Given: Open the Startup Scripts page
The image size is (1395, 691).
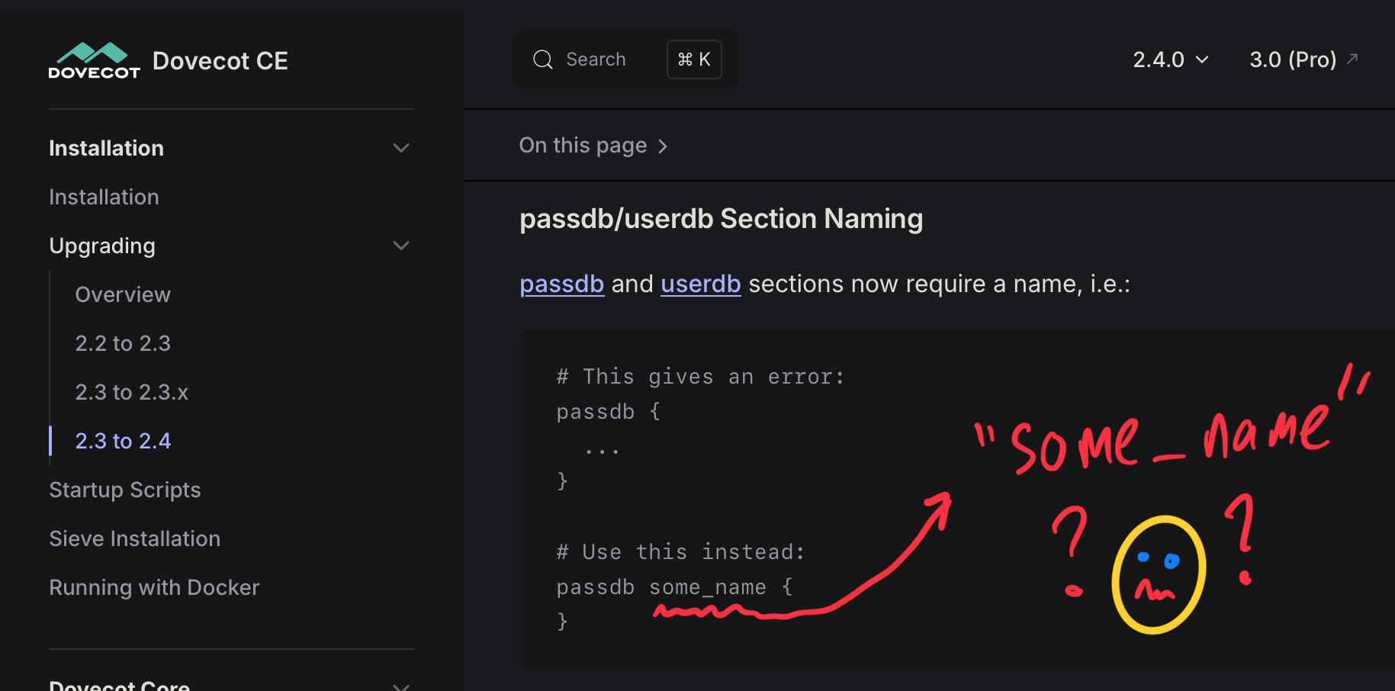Looking at the screenshot, I should tap(125, 490).
